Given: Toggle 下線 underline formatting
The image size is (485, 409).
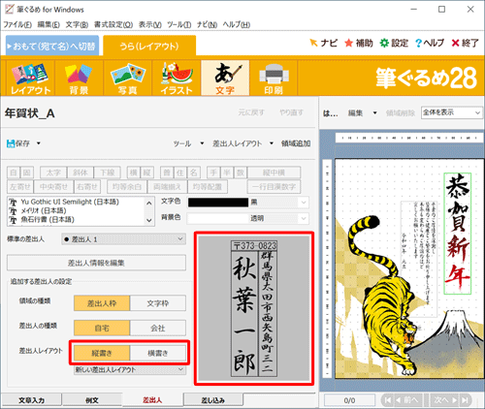Looking at the screenshot, I should coord(107,173).
